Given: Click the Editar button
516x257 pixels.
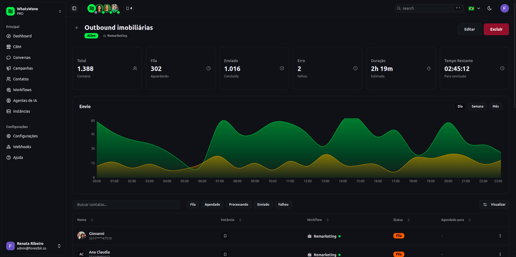Looking at the screenshot, I should [469, 29].
